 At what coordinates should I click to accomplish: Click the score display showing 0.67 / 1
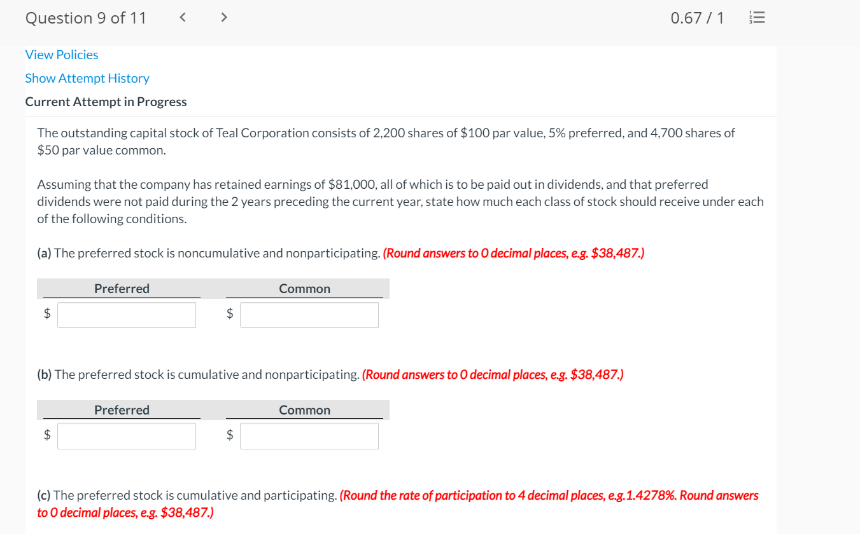[x=696, y=17]
